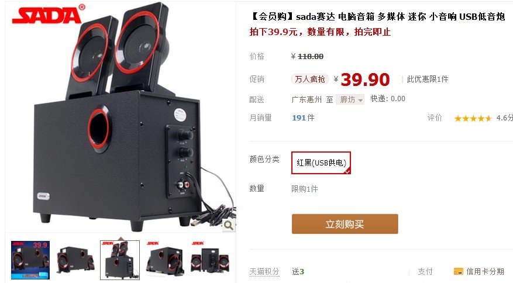
Task: Click the 4.6分 review score
Action: pos(504,118)
